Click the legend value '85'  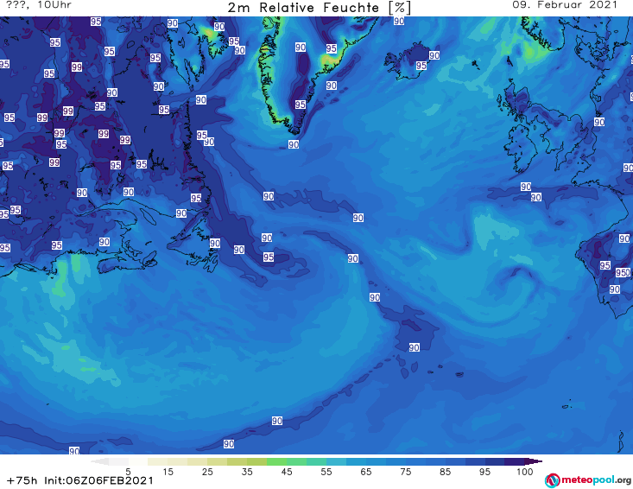click(x=446, y=472)
